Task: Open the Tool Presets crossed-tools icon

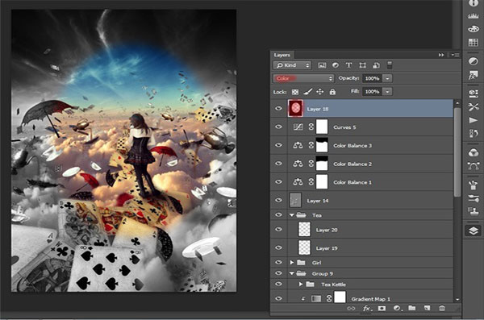Action: point(474,106)
